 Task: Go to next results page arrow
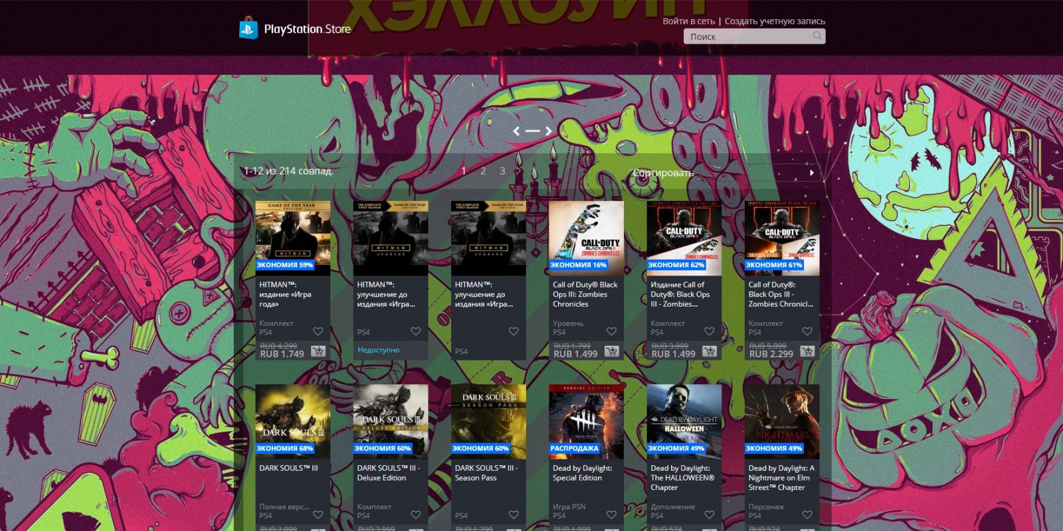pos(519,171)
